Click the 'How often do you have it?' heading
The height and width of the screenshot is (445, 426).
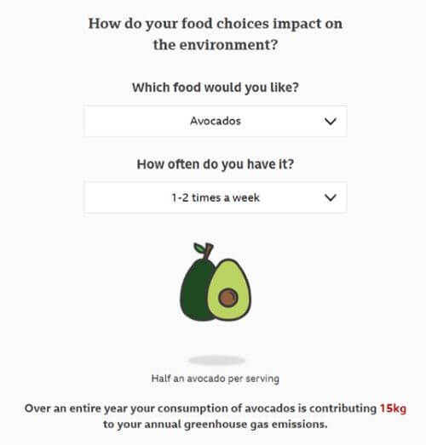click(216, 164)
